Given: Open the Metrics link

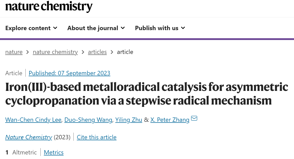Looking at the screenshot, I should click(54, 152).
